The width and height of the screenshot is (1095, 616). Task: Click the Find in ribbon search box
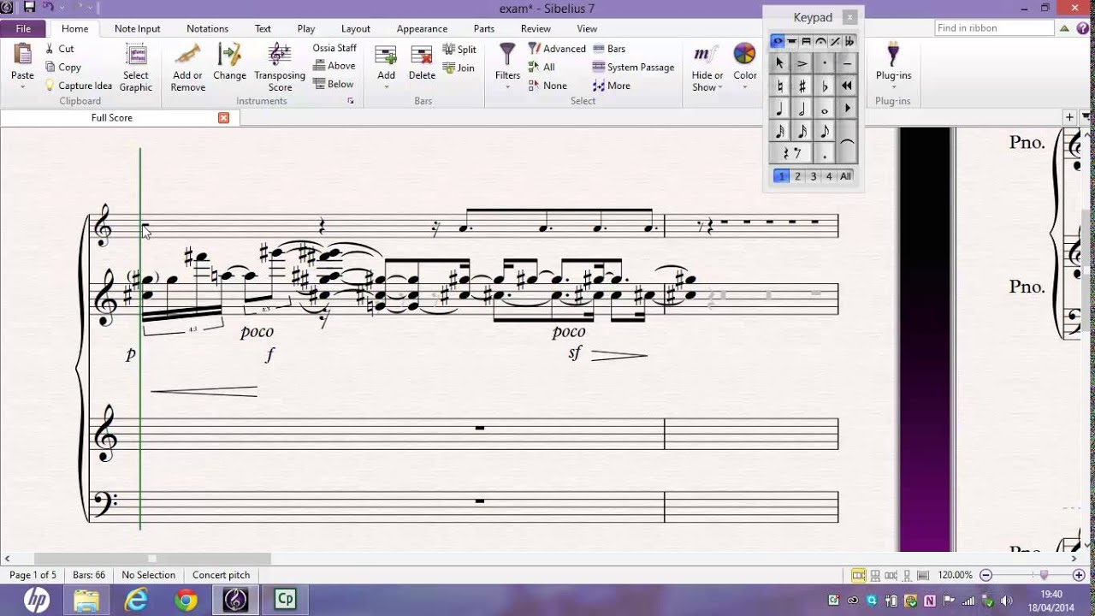(x=994, y=28)
